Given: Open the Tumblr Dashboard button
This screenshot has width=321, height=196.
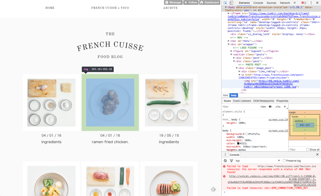Looking at the screenshot, I should point(210,3).
